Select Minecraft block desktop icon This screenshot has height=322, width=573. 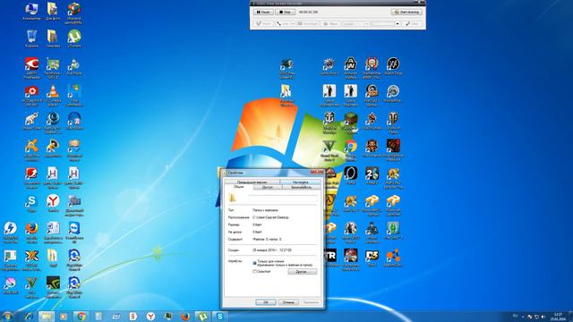pos(350,122)
